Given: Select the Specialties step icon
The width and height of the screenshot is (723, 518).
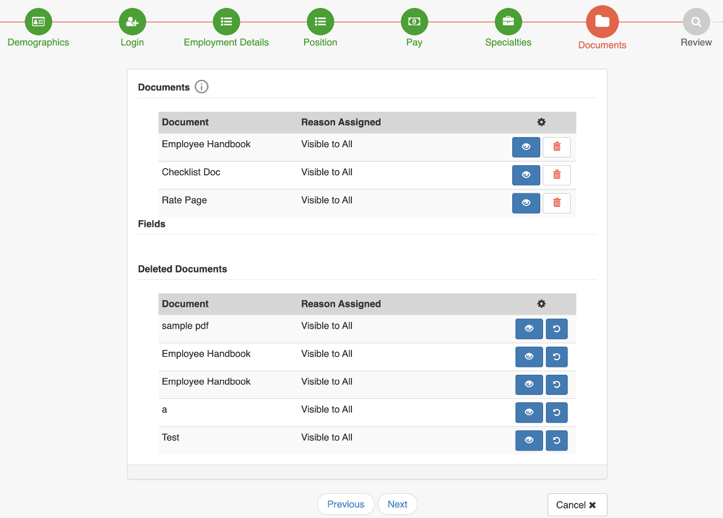Looking at the screenshot, I should tap(508, 21).
